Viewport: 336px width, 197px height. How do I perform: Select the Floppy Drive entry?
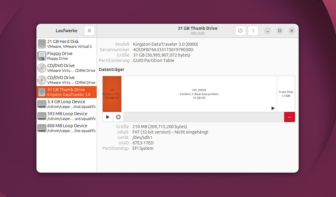pyautogui.click(x=67, y=56)
